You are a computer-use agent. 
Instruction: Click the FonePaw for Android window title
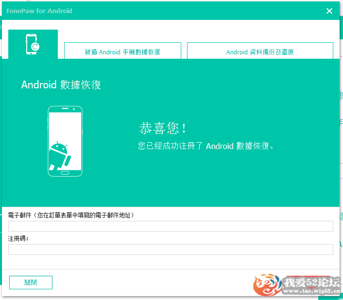click(39, 11)
